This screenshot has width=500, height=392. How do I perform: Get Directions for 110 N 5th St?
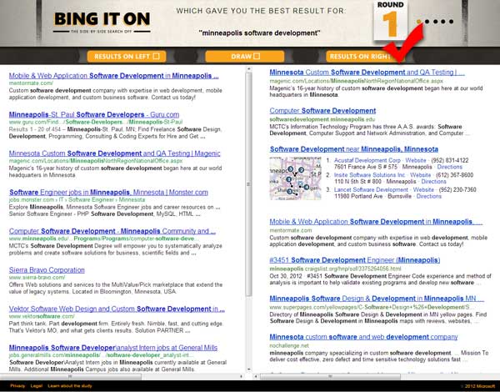tap(433, 182)
